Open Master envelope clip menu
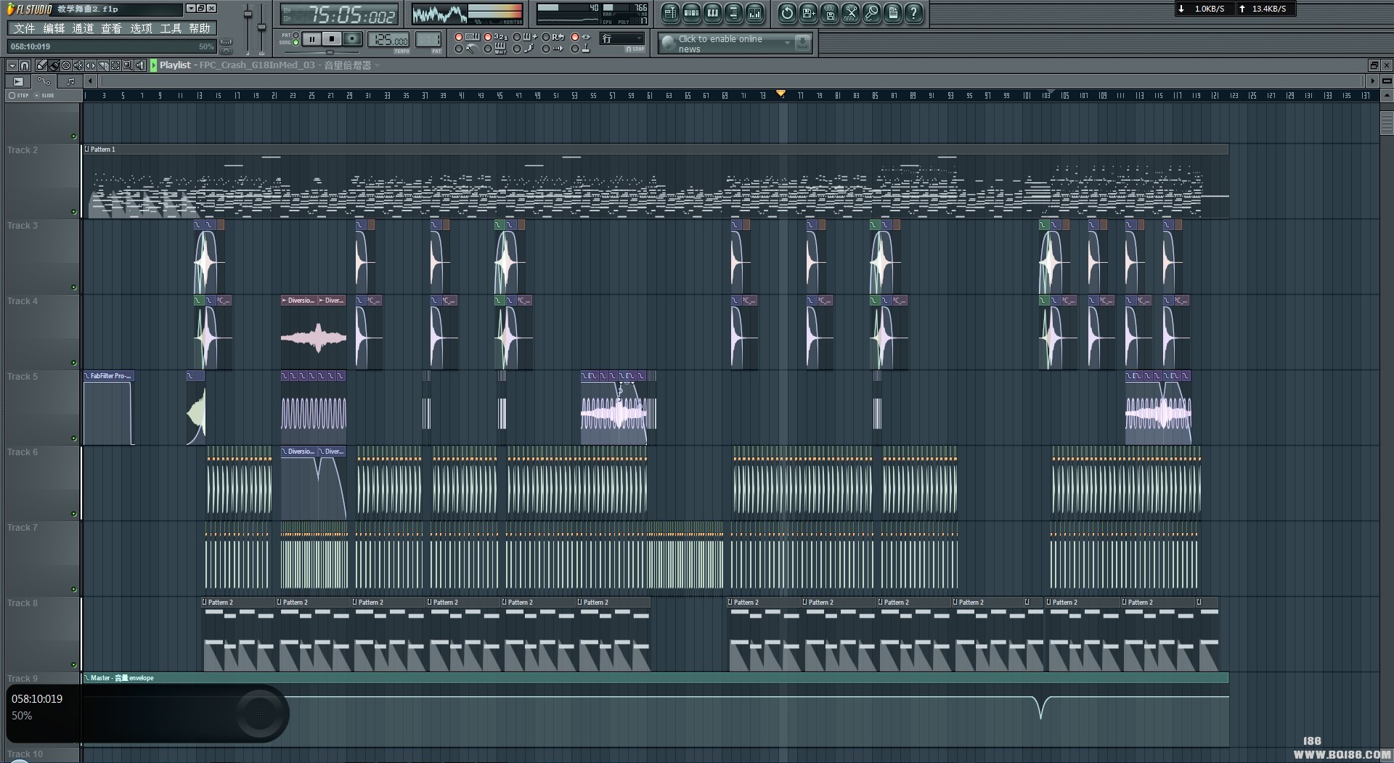This screenshot has width=1394, height=763. coord(87,677)
